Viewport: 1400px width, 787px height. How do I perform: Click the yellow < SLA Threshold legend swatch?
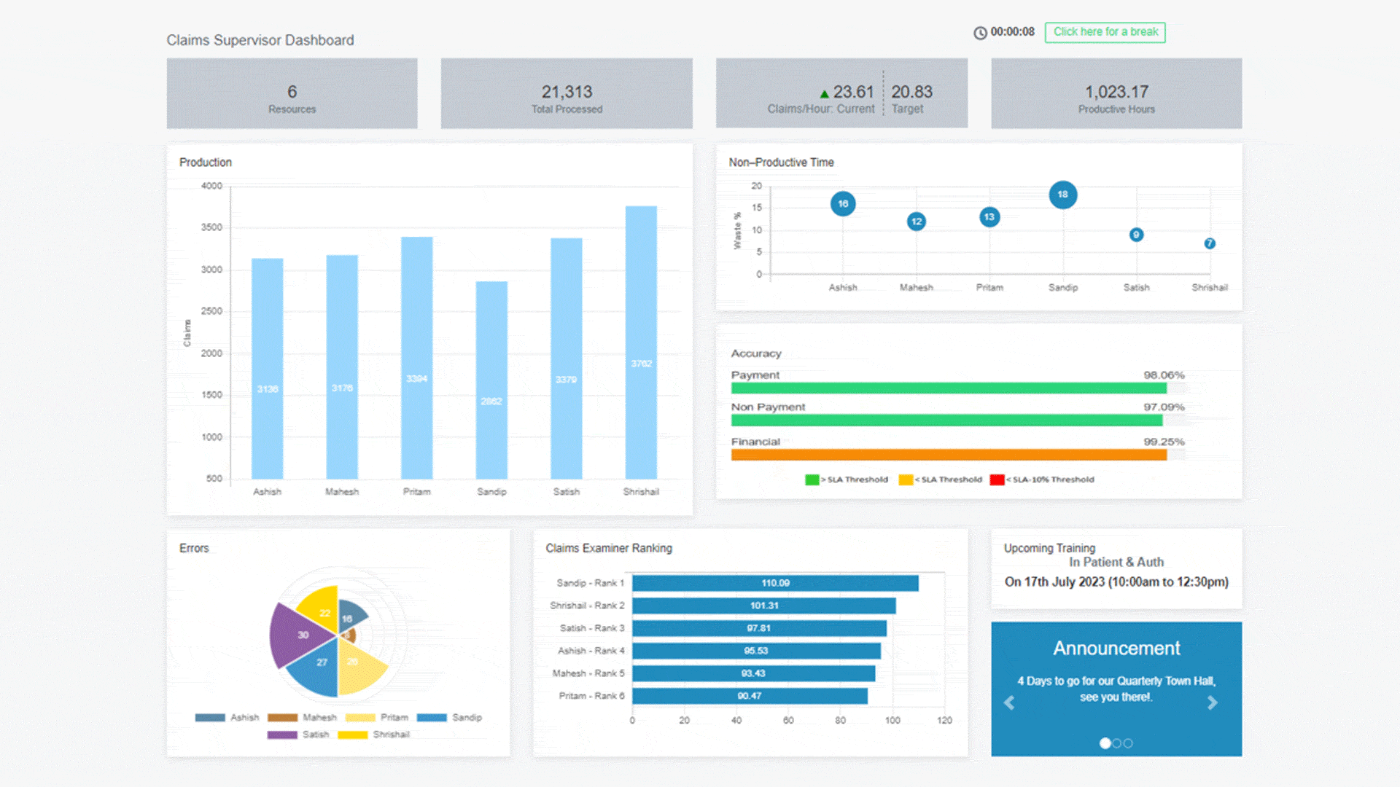[x=906, y=479]
